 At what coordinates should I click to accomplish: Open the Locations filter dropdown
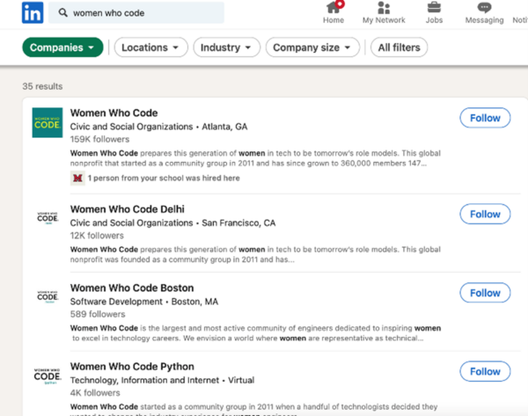coord(150,47)
